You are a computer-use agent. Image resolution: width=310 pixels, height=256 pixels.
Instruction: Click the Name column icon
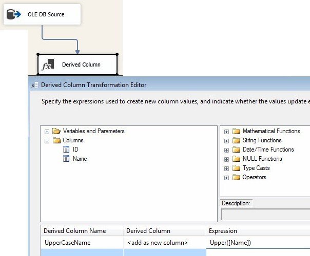[x=66, y=159]
